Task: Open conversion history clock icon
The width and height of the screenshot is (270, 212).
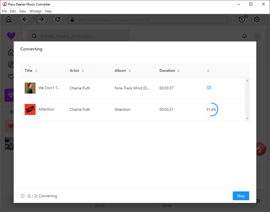Action: click(242, 19)
